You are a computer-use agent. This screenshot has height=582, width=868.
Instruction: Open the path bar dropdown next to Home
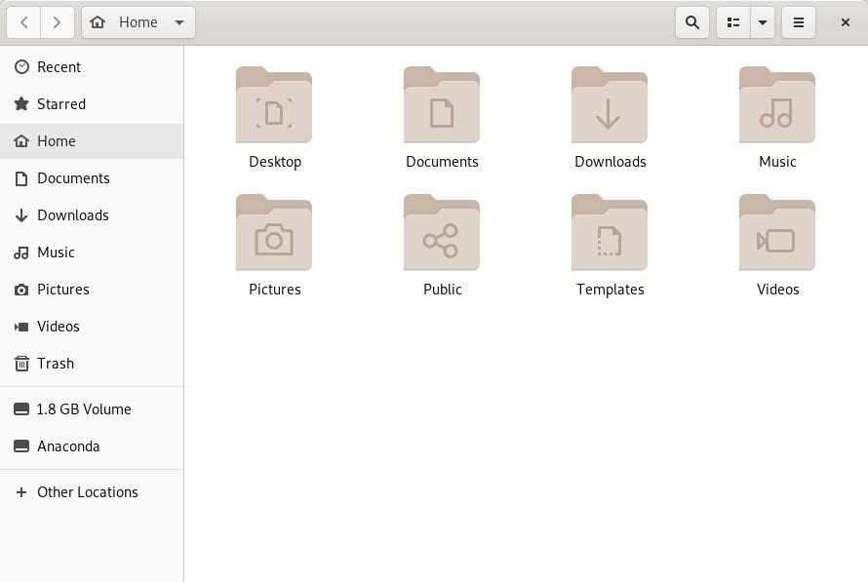click(x=179, y=21)
